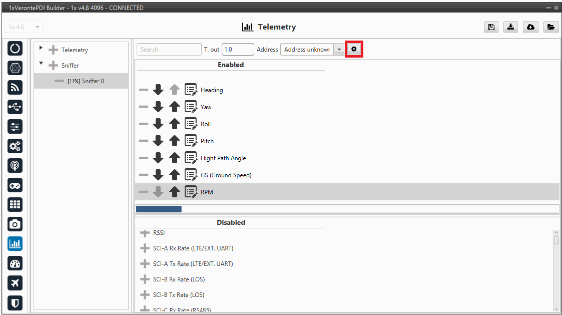Move the Yaw variable down
Screen dimensions: 562x315
click(158, 107)
